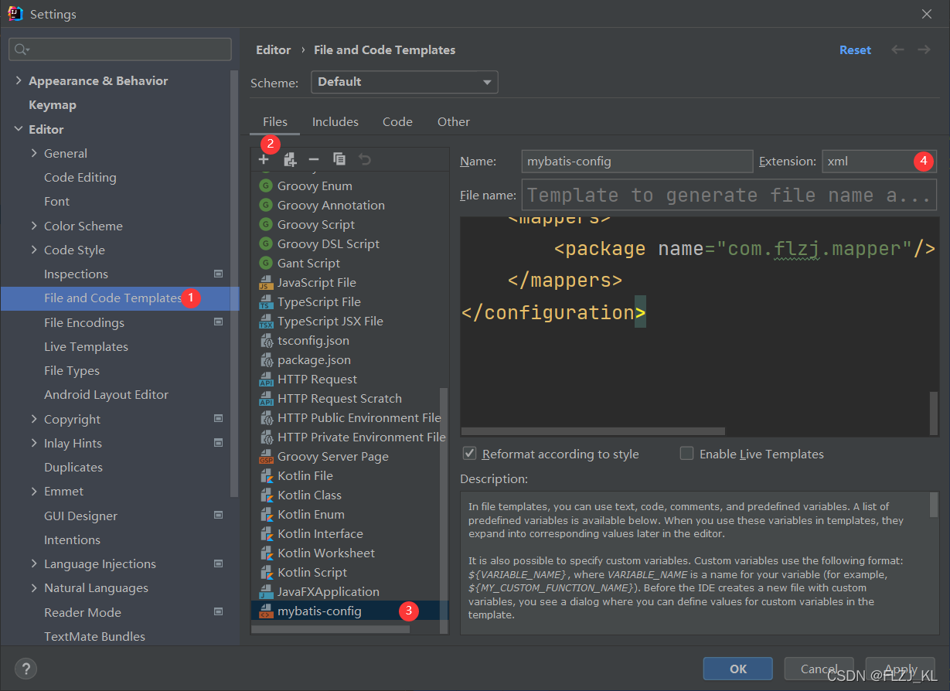Click the Kotlin File icon
This screenshot has height=691, width=950.
tap(266, 475)
